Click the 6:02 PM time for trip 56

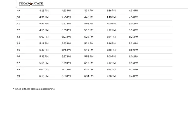coord(133,56)
